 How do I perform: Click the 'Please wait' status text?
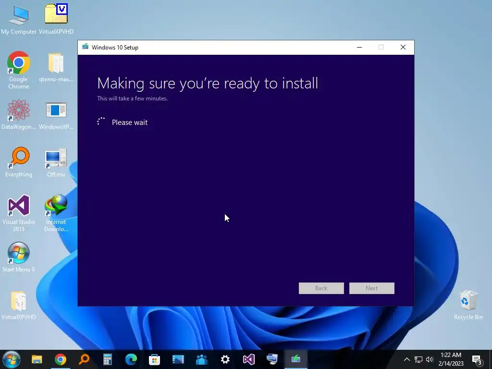130,123
